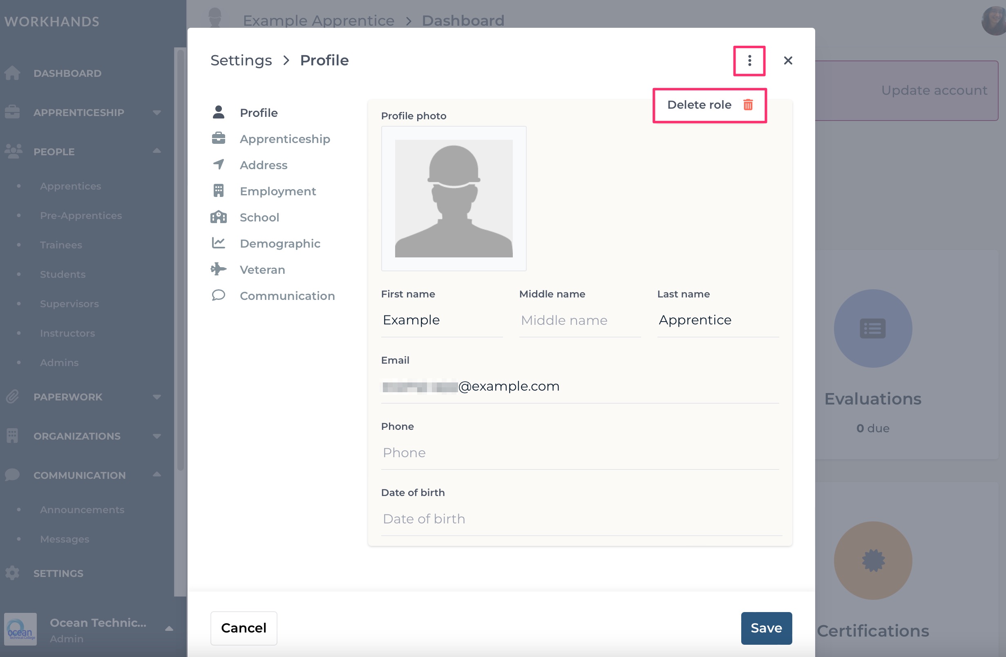The width and height of the screenshot is (1006, 657).
Task: Collapse the People sidebar section
Action: pyautogui.click(x=83, y=151)
